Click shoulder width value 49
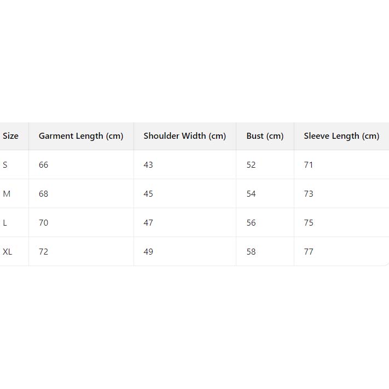The width and height of the screenshot is (389, 389). [148, 252]
